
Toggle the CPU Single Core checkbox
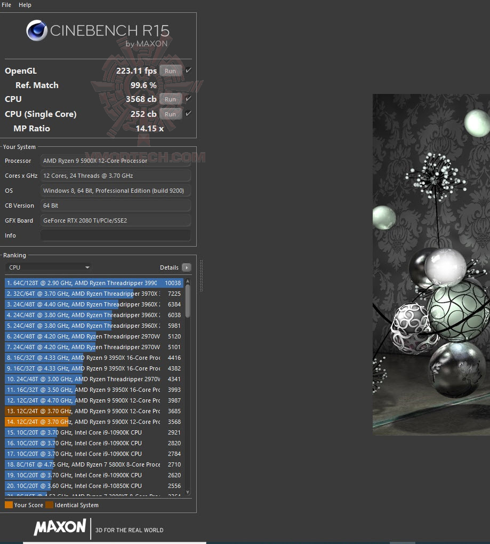click(x=188, y=114)
